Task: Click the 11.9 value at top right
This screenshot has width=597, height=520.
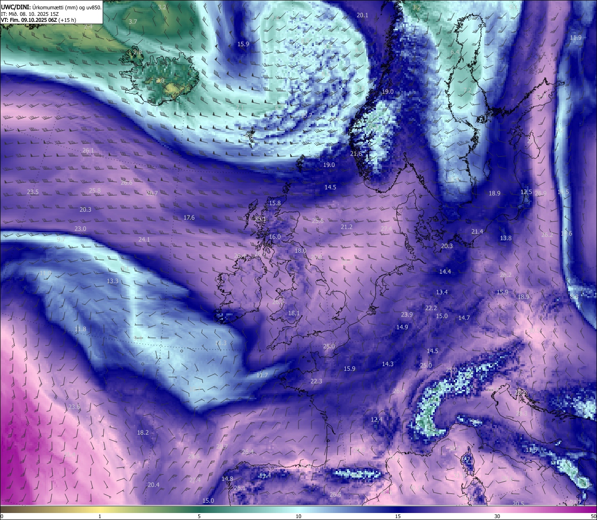Action: click(x=576, y=37)
